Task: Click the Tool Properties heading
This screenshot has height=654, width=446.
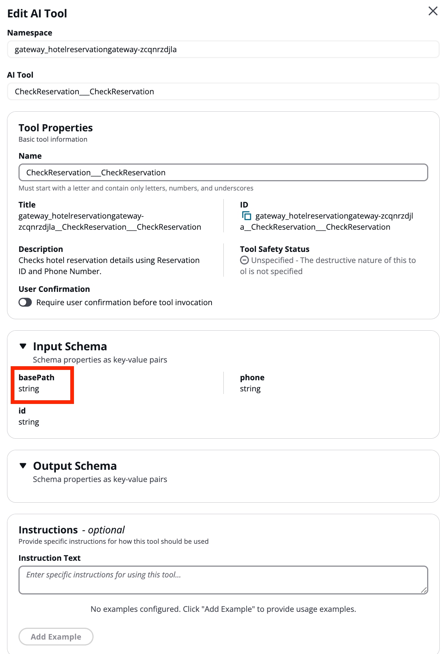Action: tap(55, 128)
